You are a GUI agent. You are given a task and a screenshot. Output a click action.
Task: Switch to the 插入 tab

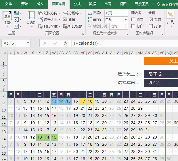pyautogui.click(x=40, y=4)
